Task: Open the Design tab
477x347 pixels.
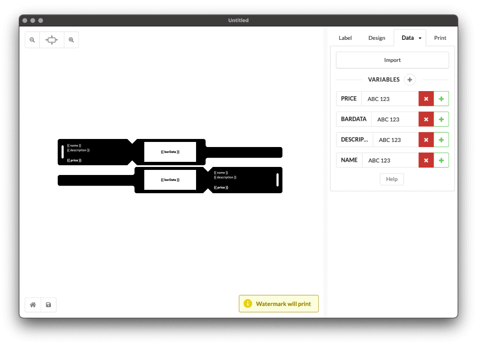Action: (376, 38)
